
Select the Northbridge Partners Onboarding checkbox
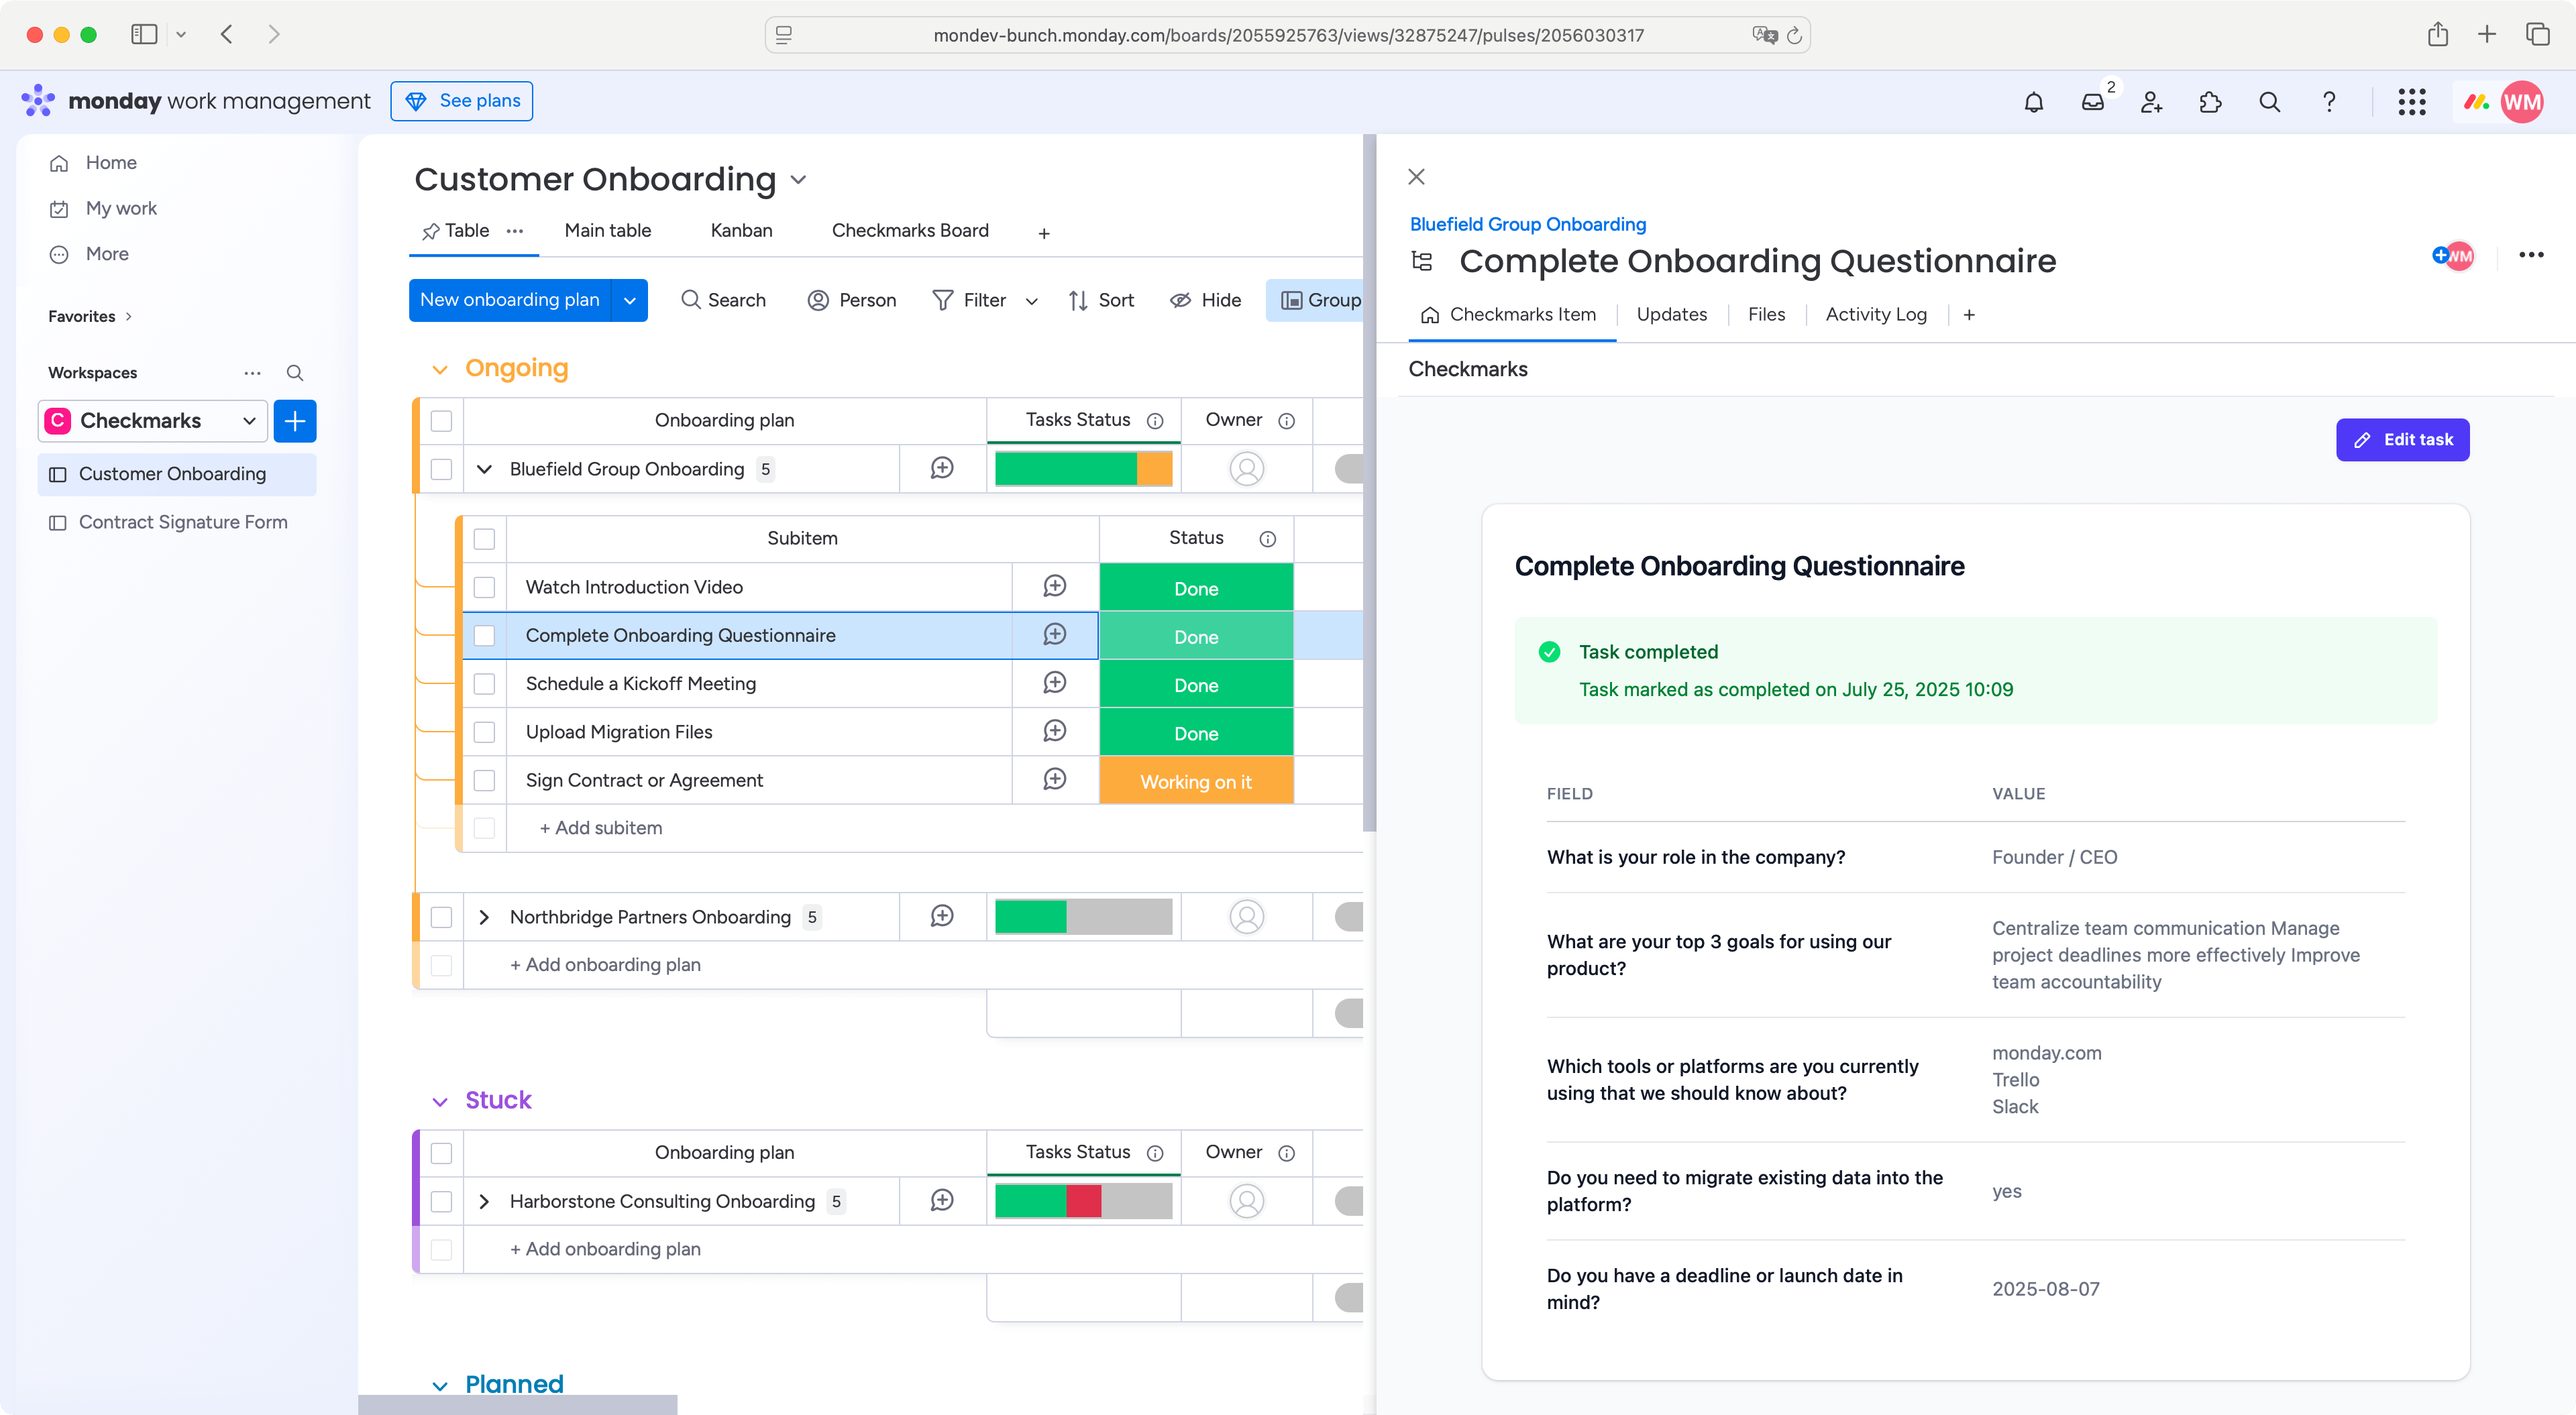click(441, 917)
